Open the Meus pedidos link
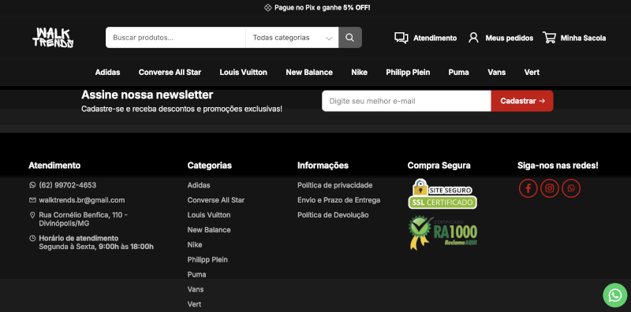The height and width of the screenshot is (312, 631). (x=509, y=38)
